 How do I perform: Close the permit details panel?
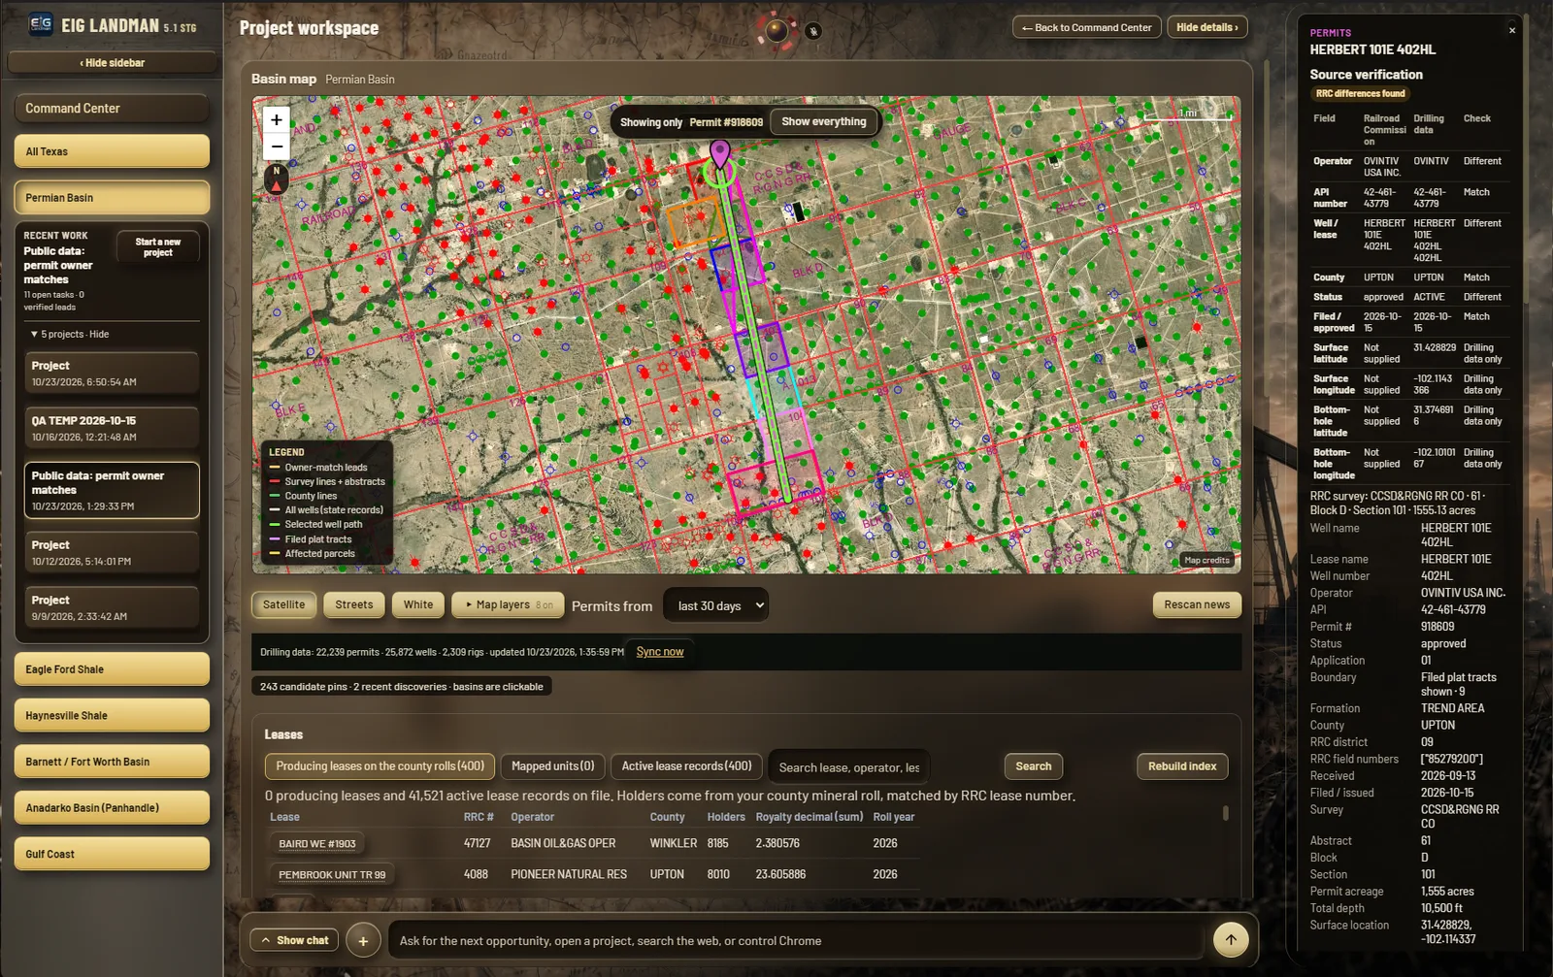(1511, 31)
